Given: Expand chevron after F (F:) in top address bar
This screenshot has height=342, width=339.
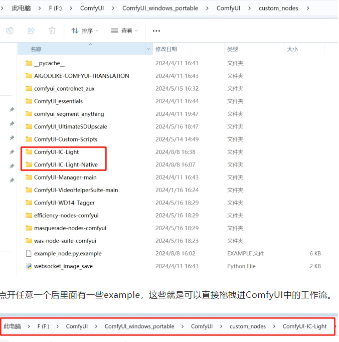Looking at the screenshot, I should [71, 9].
